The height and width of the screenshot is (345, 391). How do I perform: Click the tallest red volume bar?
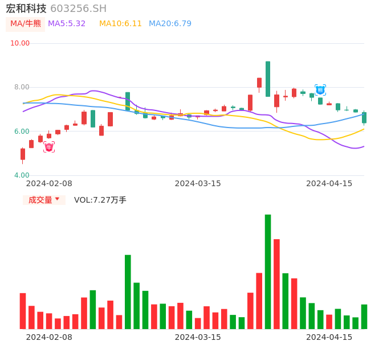[276, 284]
